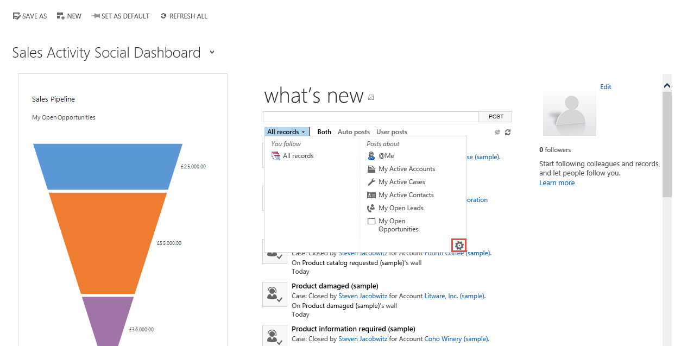Select My Active Cases from the list
The height and width of the screenshot is (346, 681).
pyautogui.click(x=401, y=182)
